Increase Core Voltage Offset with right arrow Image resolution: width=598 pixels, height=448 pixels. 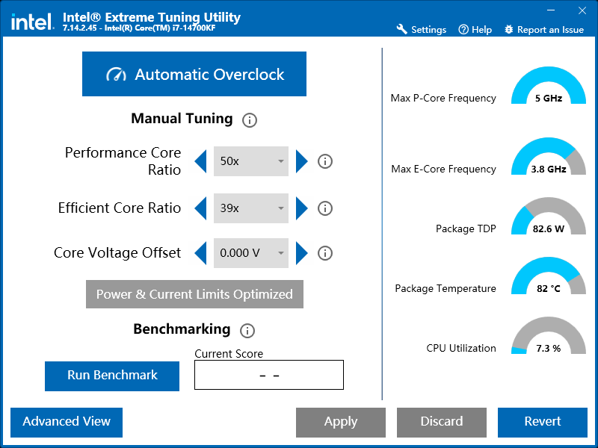coord(301,253)
